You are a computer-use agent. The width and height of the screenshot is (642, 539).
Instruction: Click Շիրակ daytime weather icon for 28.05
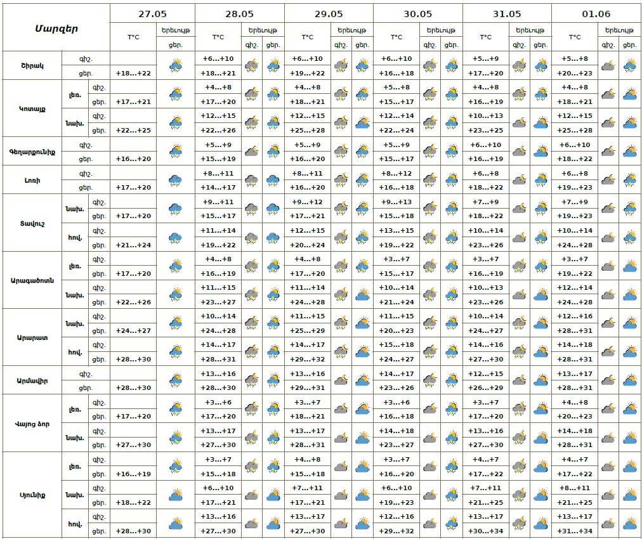273,65
